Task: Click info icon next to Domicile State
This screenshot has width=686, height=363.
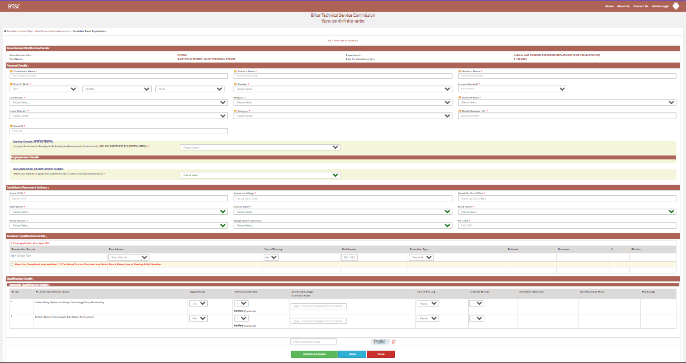Action: click(459, 97)
